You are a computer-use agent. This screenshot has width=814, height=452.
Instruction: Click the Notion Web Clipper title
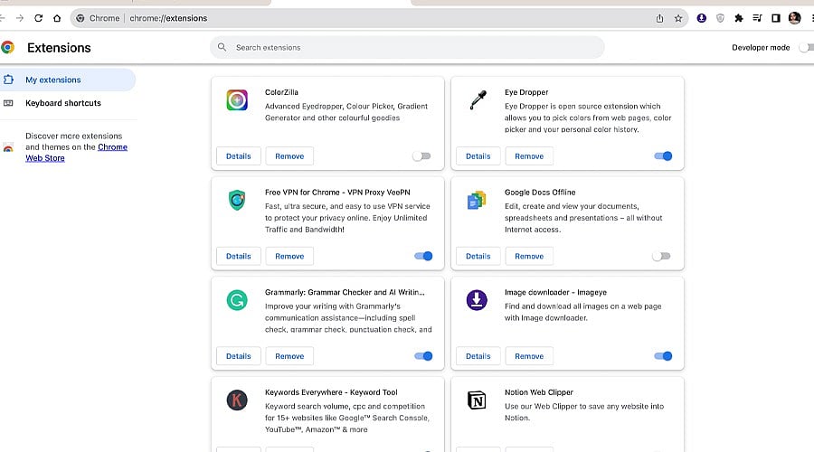point(539,392)
